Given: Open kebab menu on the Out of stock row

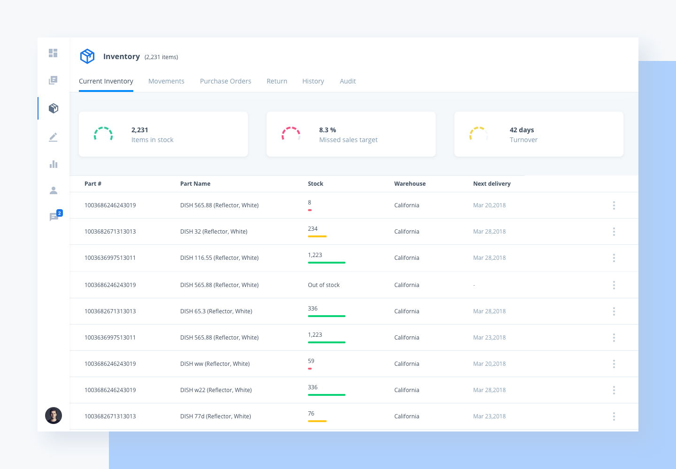Looking at the screenshot, I should pos(614,285).
